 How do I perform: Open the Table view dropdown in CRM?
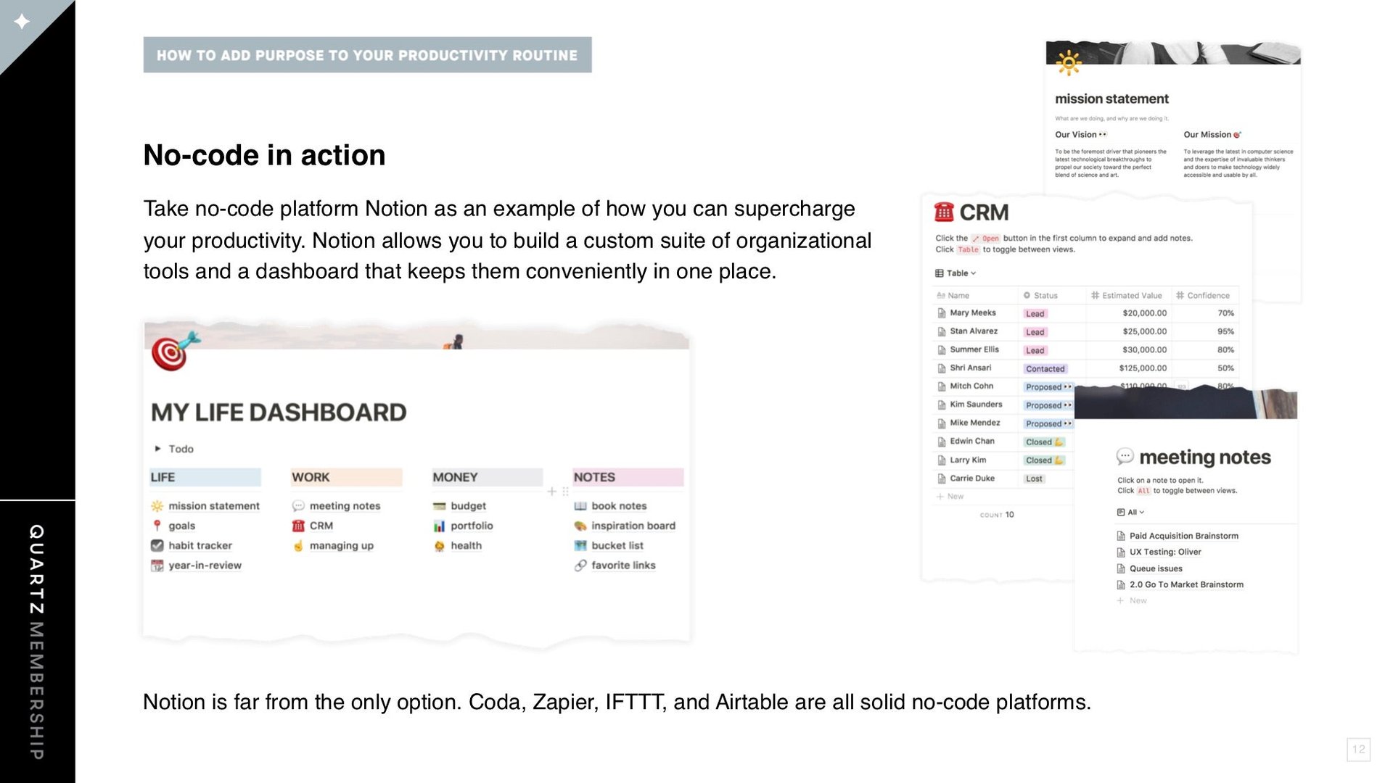[x=956, y=273]
